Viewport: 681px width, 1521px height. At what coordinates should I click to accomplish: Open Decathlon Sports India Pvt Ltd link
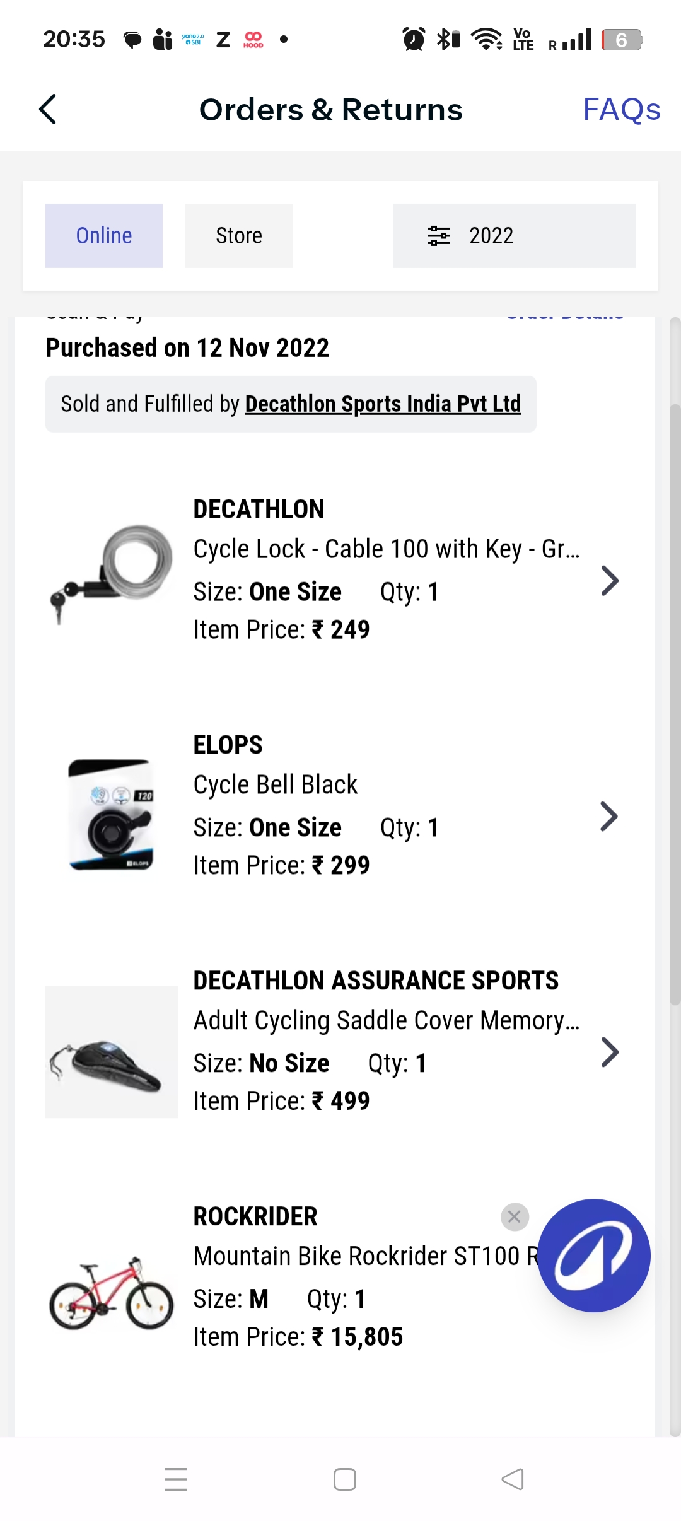(383, 404)
